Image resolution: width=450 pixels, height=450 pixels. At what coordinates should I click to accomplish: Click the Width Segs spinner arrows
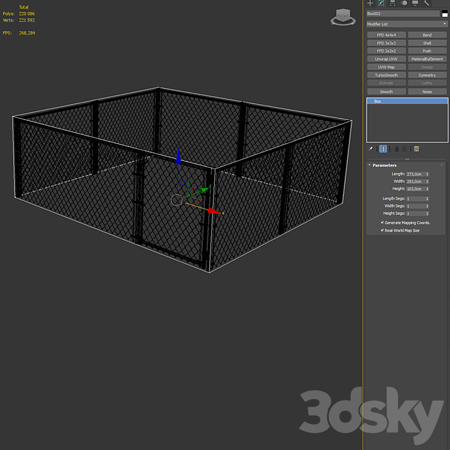pos(427,206)
